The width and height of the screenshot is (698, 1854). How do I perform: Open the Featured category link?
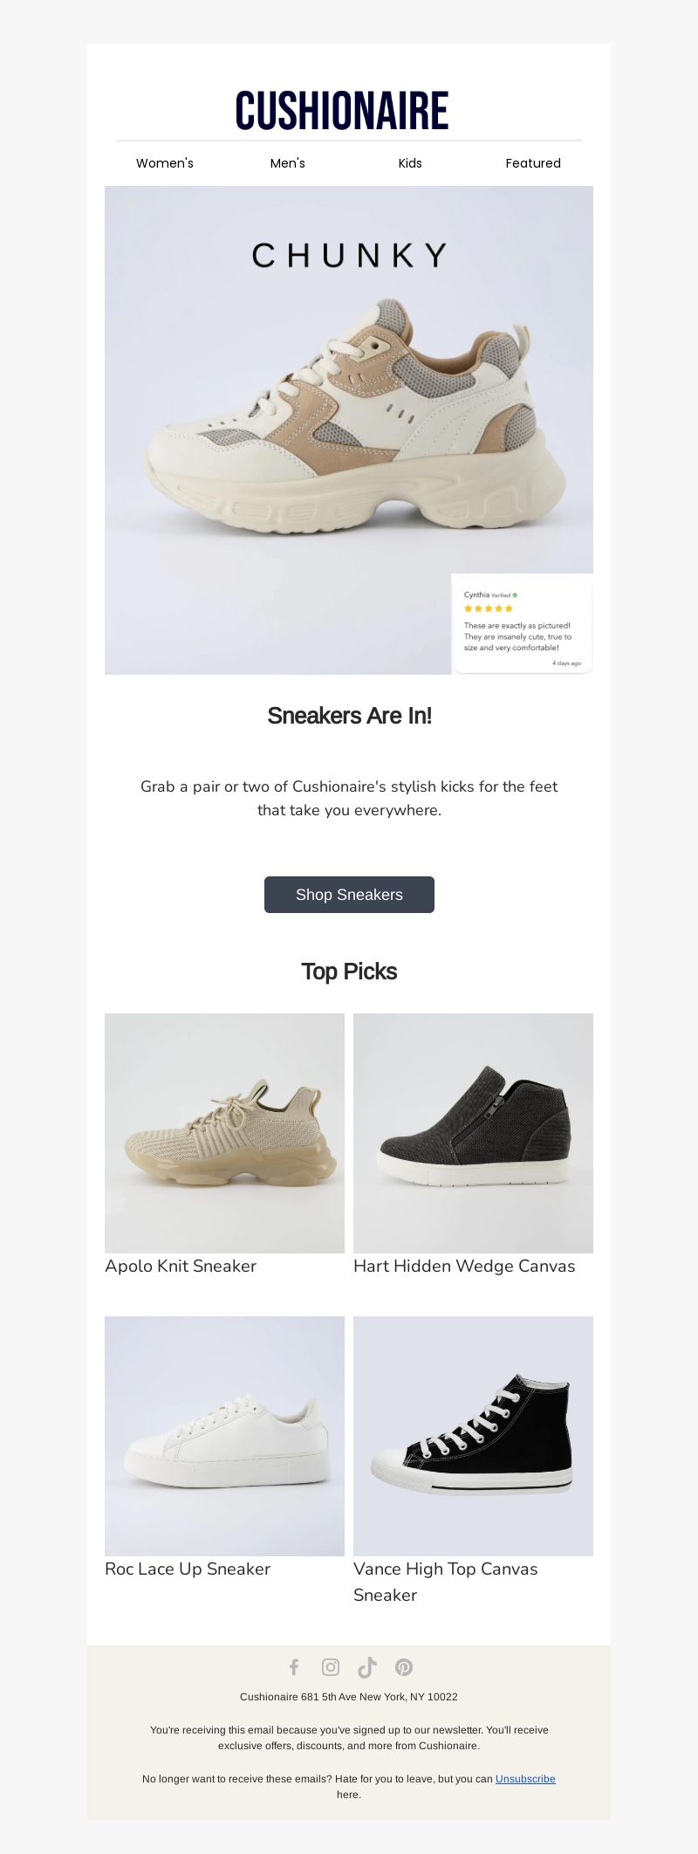533,163
